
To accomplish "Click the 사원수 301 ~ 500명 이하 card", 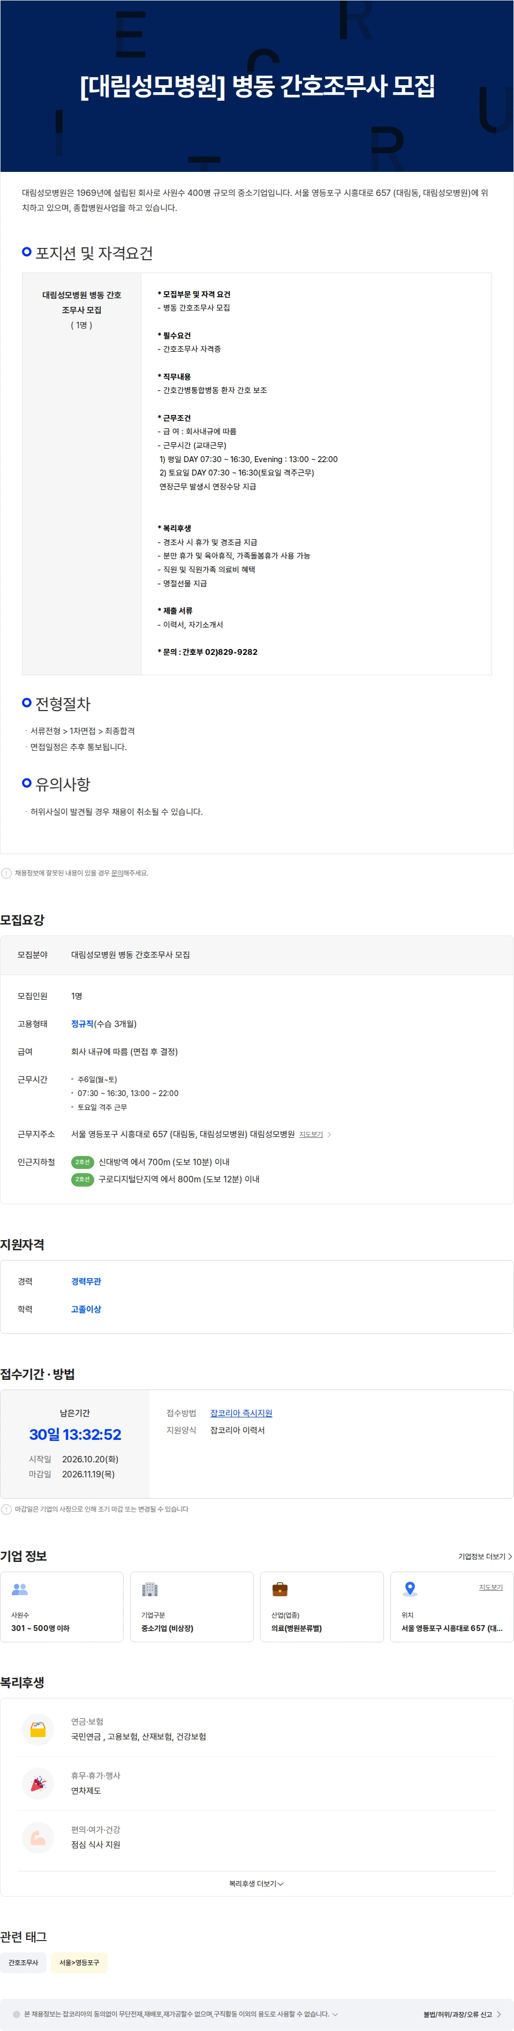I will (x=62, y=1607).
